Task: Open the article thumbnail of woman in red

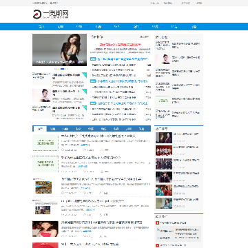Action: pos(45,229)
